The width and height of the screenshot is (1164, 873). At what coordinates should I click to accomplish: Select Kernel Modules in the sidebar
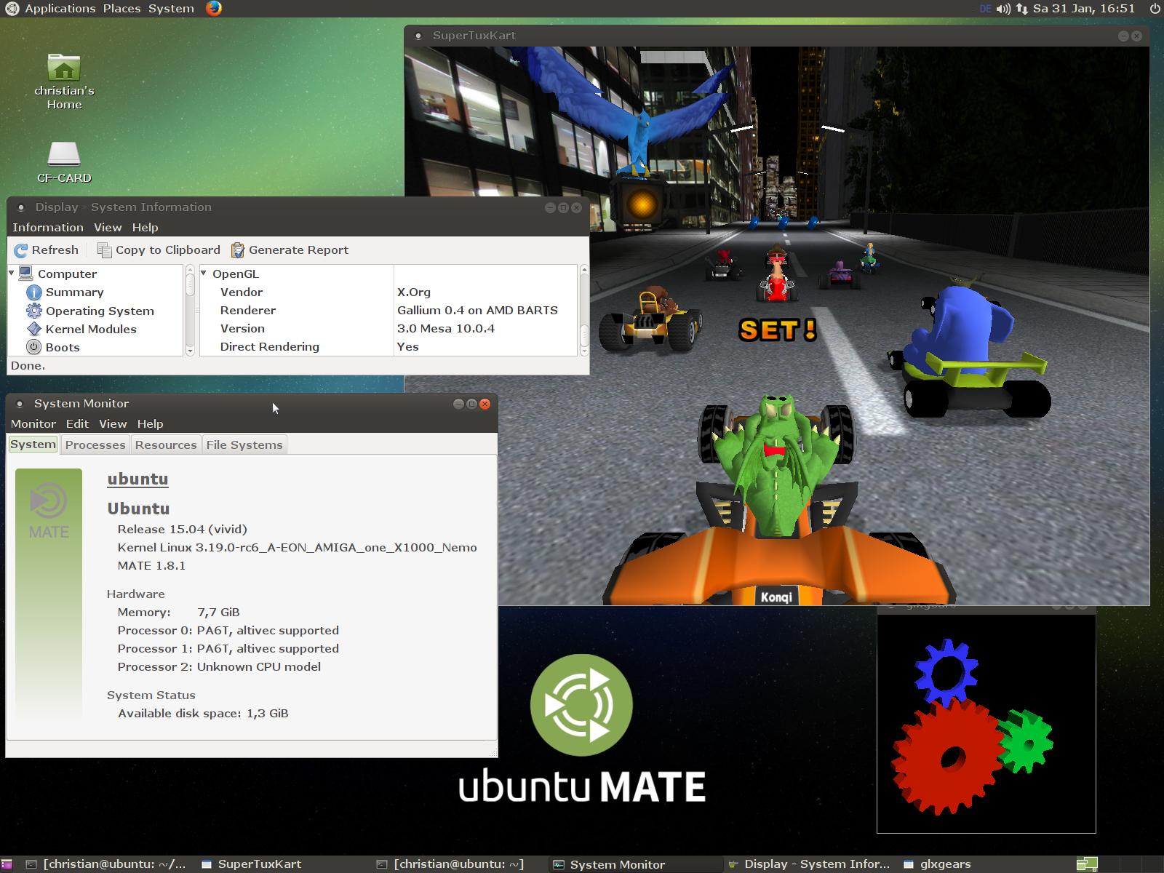[90, 330]
